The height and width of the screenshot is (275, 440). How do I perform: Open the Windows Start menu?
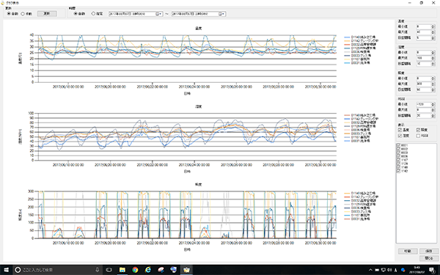6,270
